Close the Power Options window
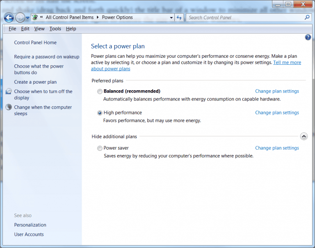Viewport: 315px width, 248px height. [x=303, y=4]
